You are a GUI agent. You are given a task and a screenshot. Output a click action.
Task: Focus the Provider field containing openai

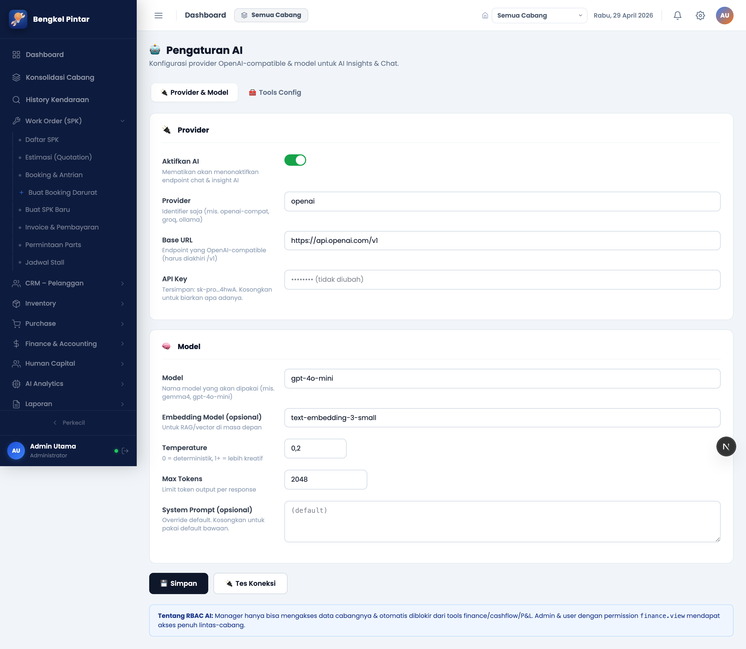pyautogui.click(x=502, y=201)
